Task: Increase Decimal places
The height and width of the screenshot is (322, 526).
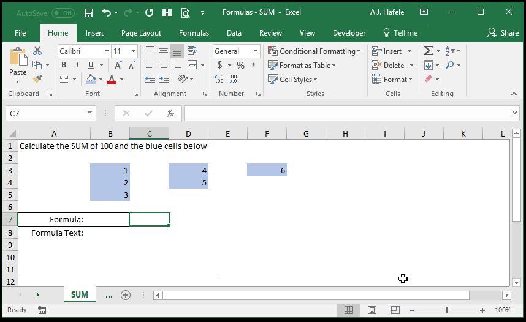Action: (219, 79)
